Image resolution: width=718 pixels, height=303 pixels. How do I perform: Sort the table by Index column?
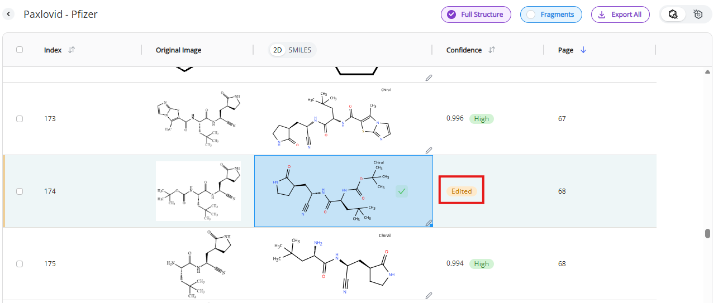click(71, 50)
